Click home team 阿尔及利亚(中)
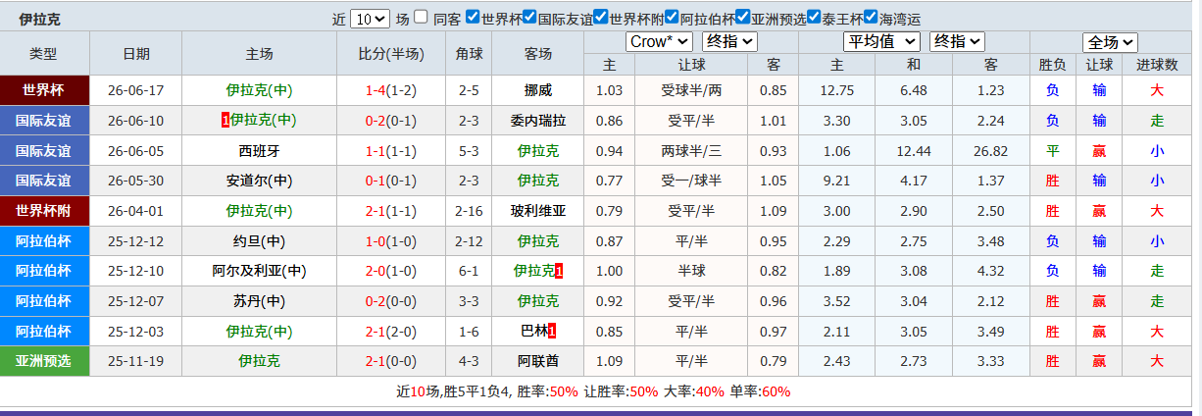 click(x=259, y=271)
